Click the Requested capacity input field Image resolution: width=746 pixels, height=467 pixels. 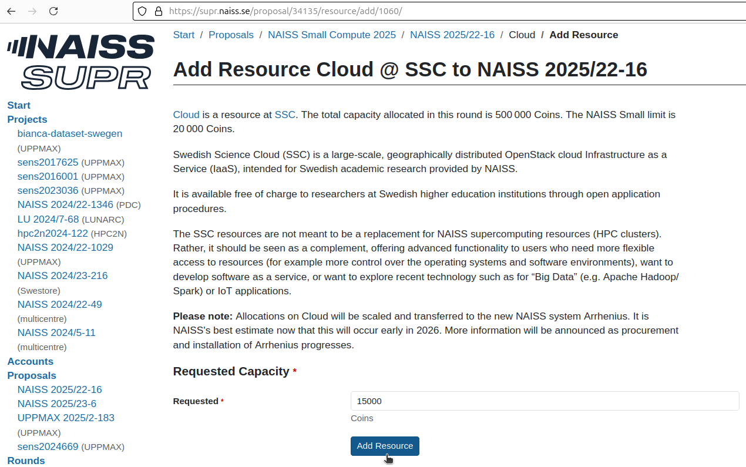(544, 401)
